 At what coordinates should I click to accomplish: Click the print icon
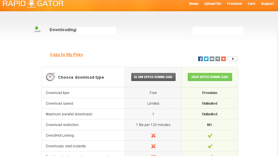click(218, 59)
